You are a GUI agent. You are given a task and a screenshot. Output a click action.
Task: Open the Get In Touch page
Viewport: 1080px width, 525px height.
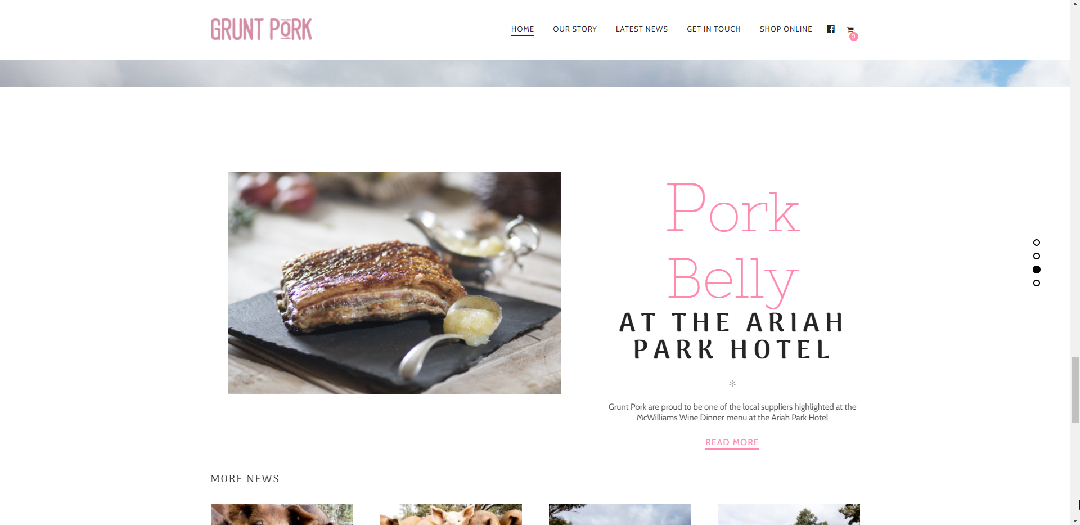714,29
